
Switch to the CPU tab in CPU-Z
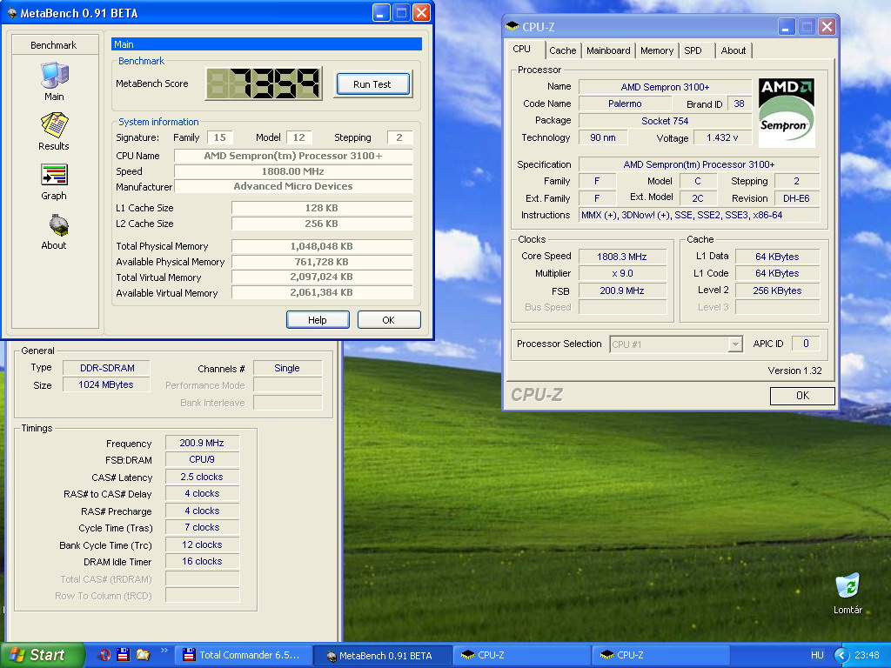pos(522,50)
